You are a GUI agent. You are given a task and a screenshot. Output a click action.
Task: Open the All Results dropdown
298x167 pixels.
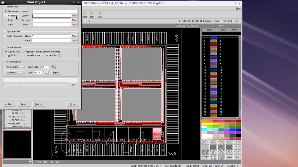click(14, 72)
